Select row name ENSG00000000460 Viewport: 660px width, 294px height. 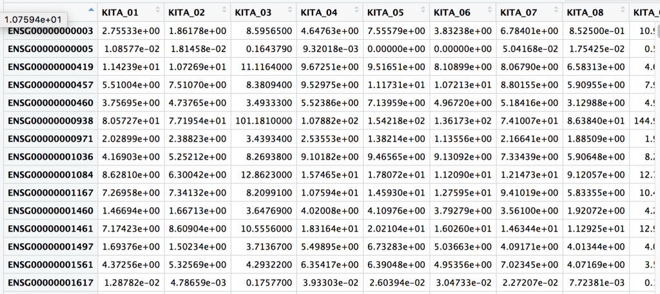tap(50, 103)
